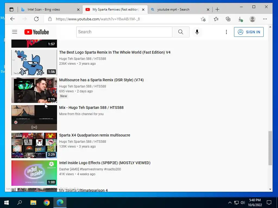This screenshot has height=208, width=278.
Task: Click thumbnail of blue character 1:56 video
Action: click(34, 63)
